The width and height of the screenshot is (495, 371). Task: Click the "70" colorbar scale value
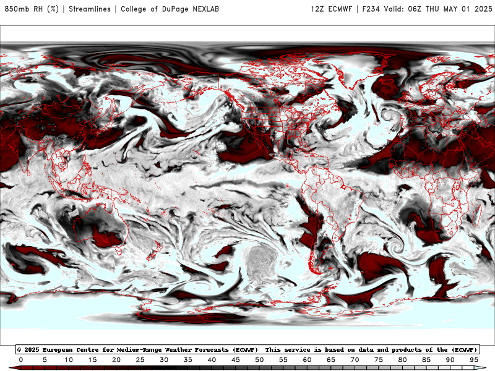[x=355, y=360]
